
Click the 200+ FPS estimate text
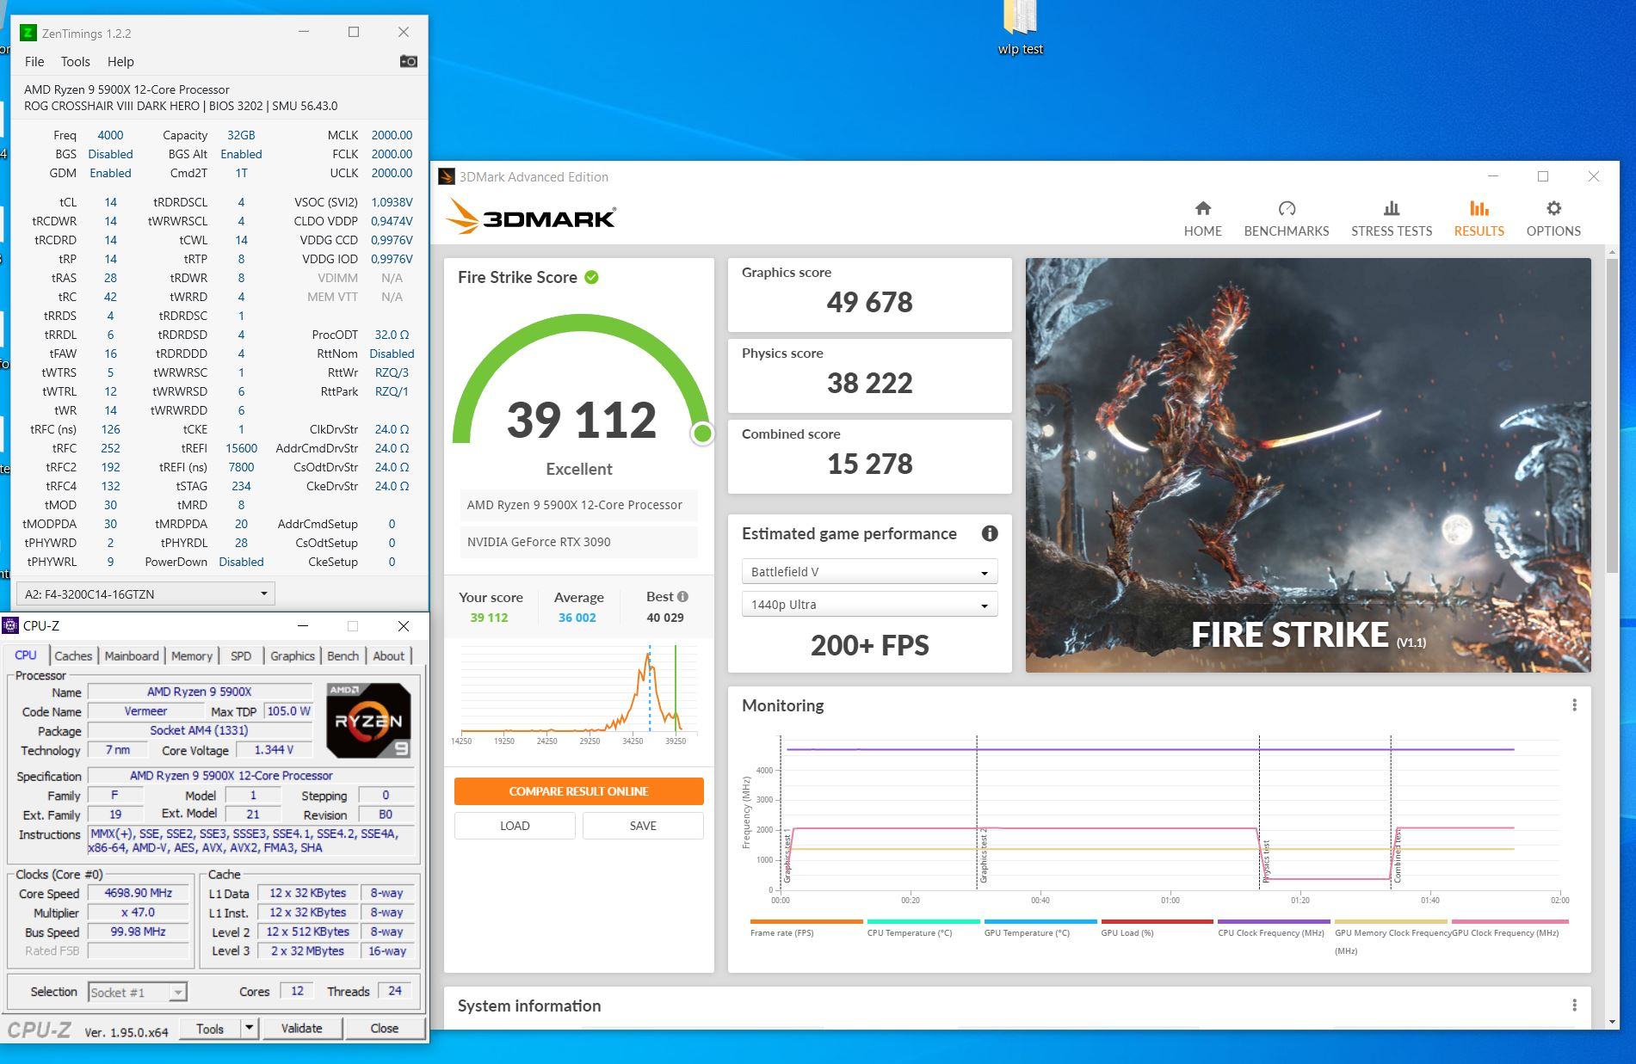[869, 645]
